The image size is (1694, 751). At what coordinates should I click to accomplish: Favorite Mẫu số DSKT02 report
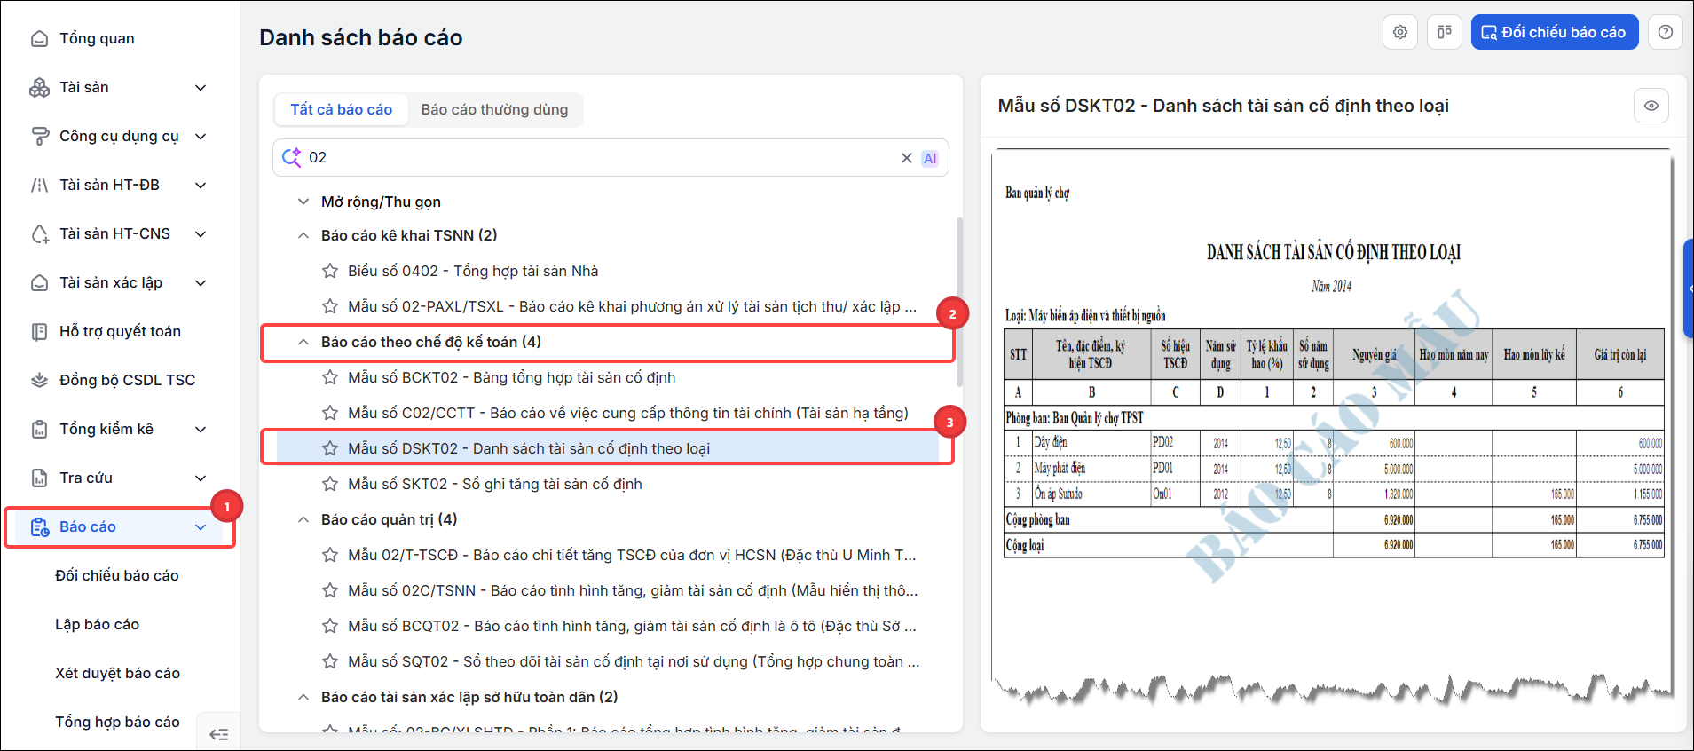tap(330, 448)
